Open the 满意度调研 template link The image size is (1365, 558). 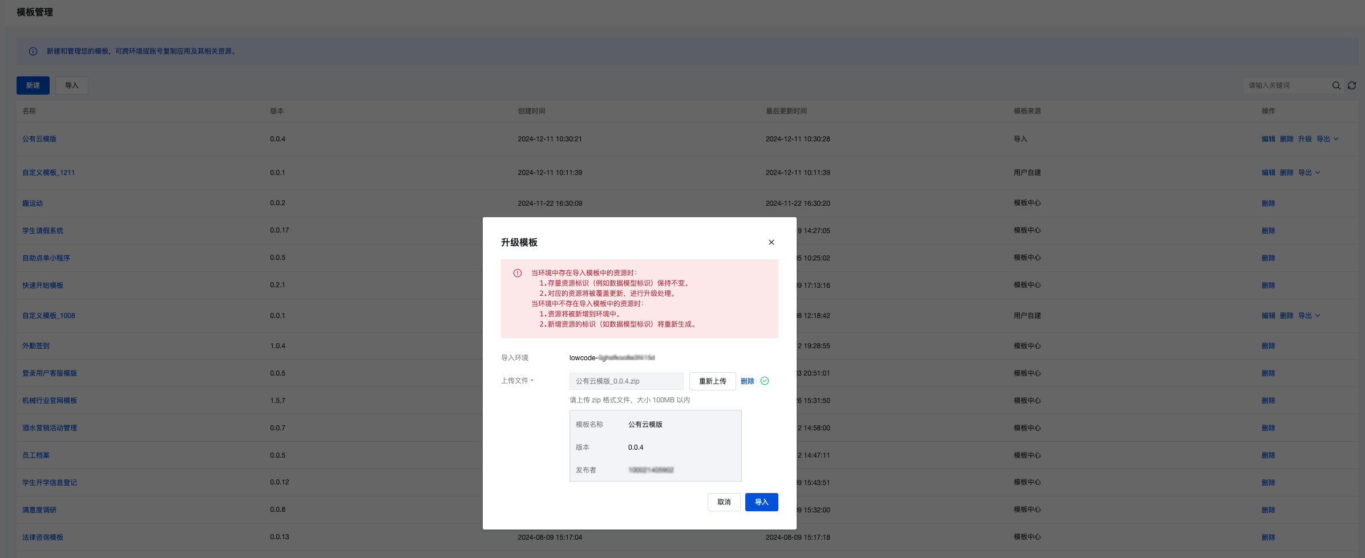click(x=39, y=510)
